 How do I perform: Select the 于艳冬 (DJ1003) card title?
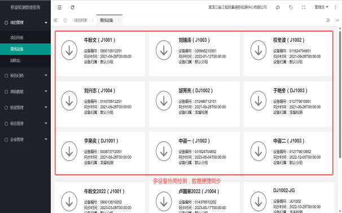pos(290,90)
